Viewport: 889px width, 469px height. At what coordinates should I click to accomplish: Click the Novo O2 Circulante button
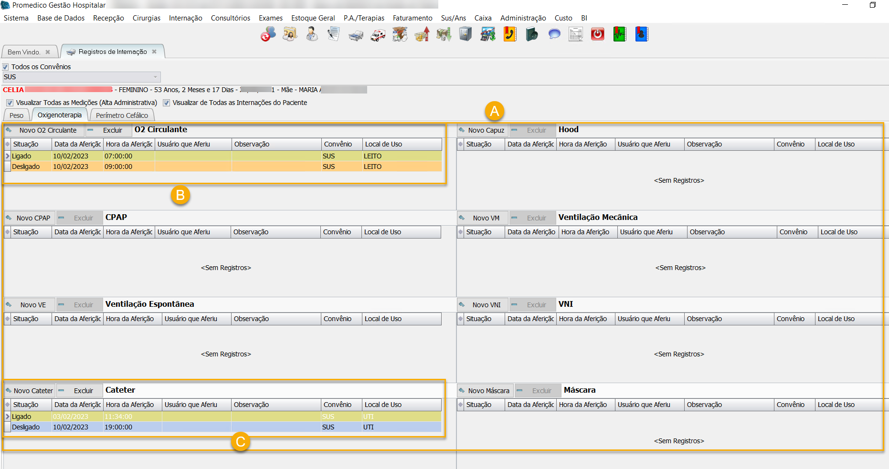[x=44, y=130]
